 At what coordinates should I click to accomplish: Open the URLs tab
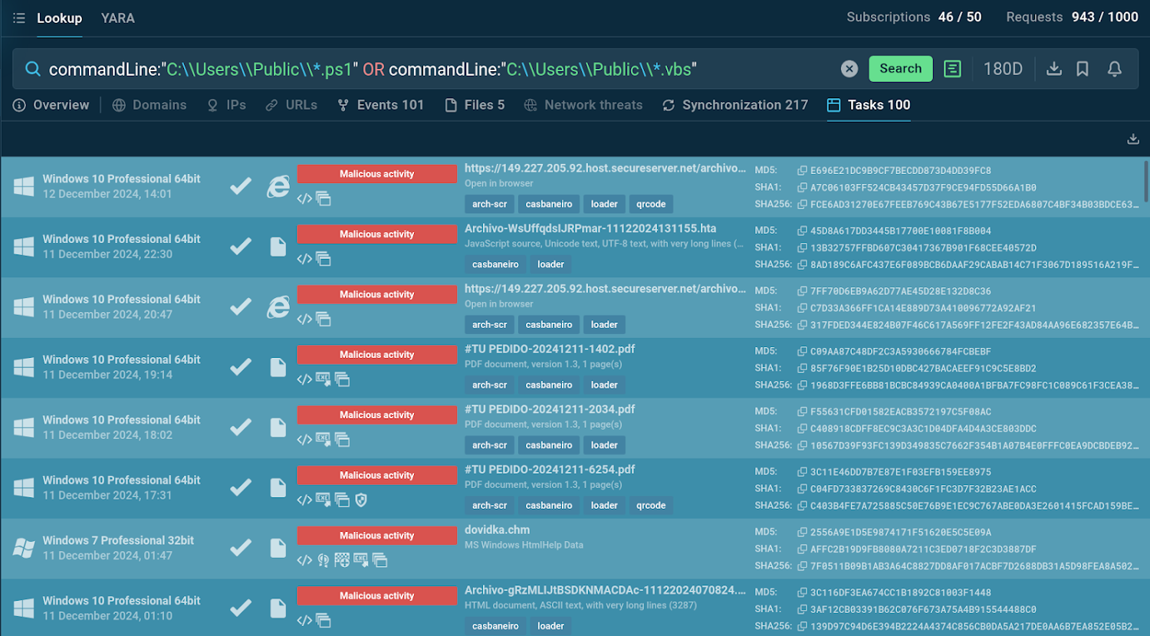point(291,105)
